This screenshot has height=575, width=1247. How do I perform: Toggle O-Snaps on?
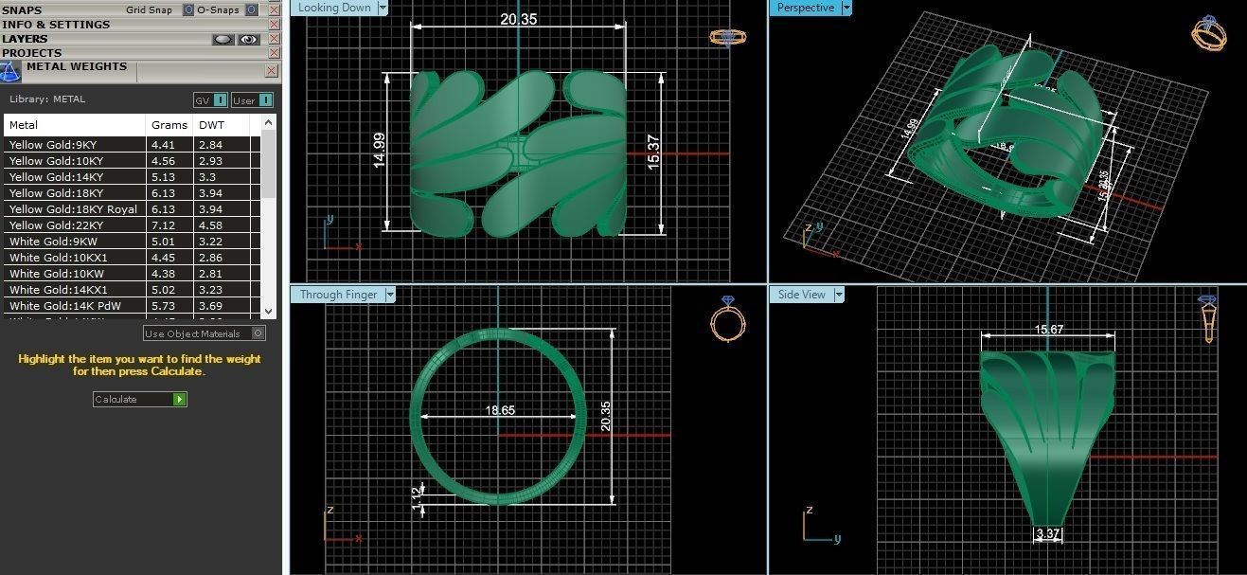251,10
